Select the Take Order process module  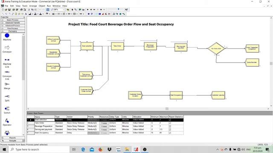coord(118,46)
